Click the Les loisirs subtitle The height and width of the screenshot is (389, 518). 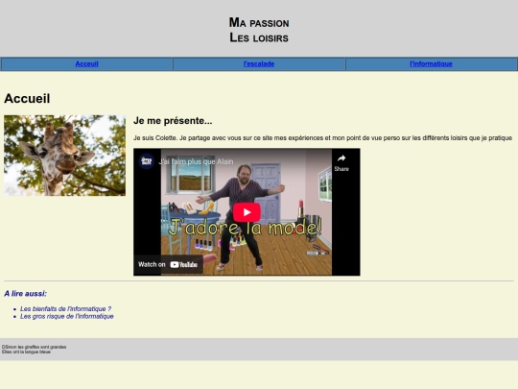pyautogui.click(x=259, y=37)
